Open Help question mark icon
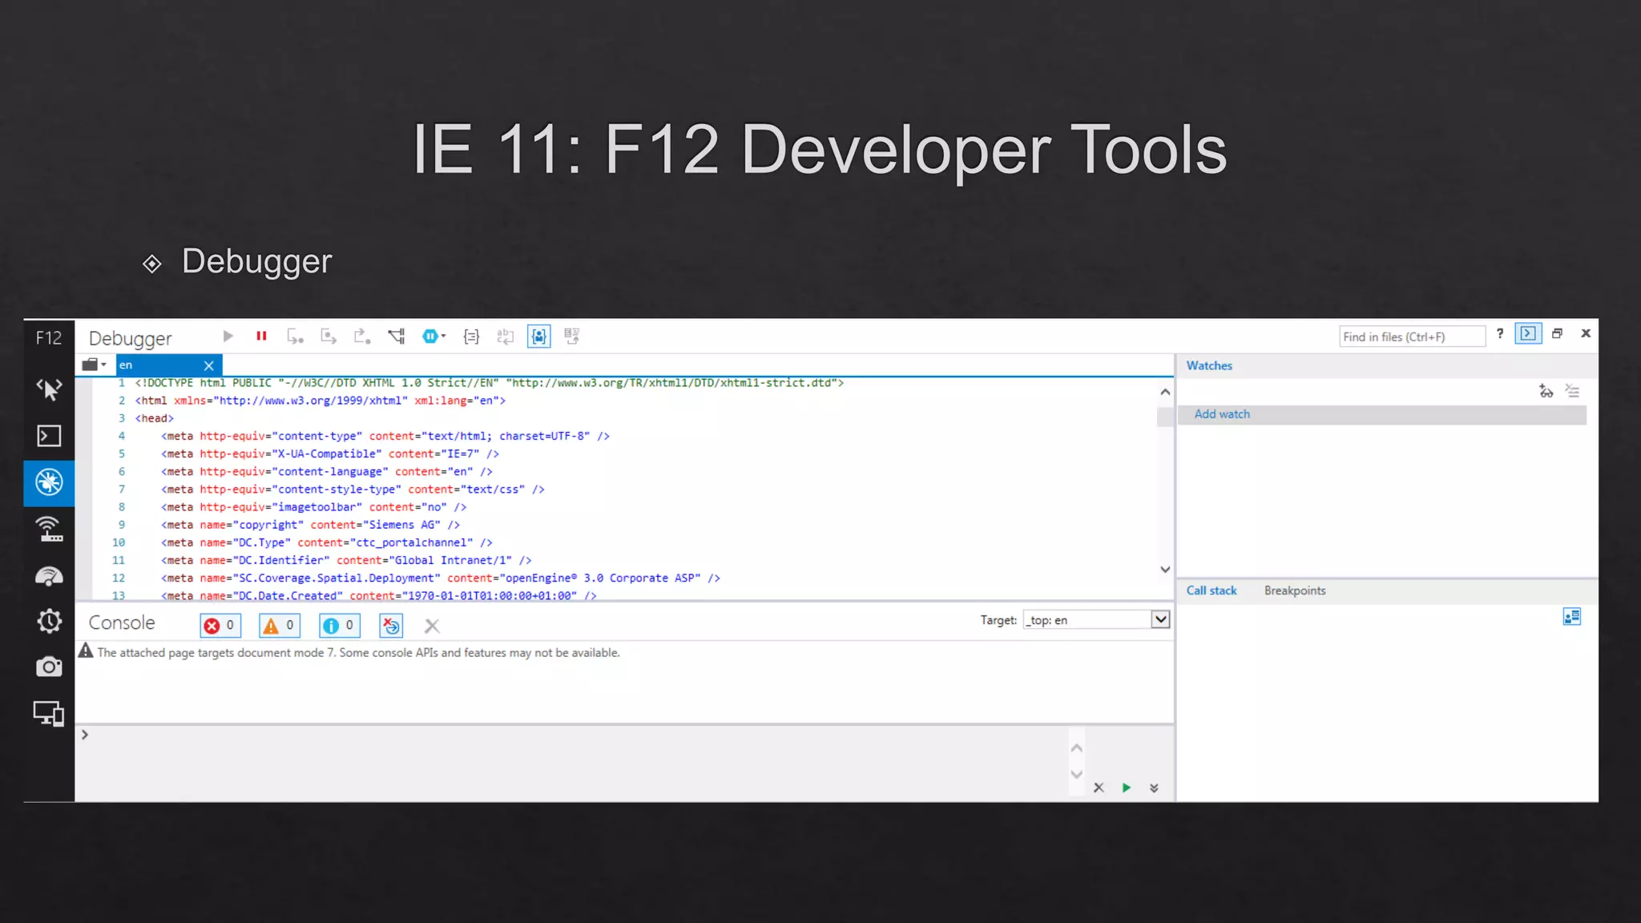The width and height of the screenshot is (1641, 923). [1500, 333]
